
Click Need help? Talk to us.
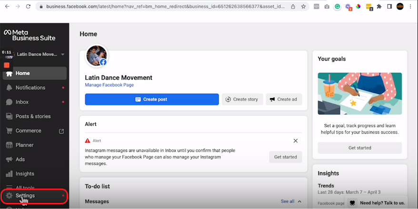click(376, 203)
